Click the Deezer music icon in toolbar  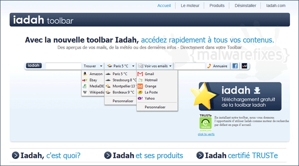pyautogui.click(x=244, y=66)
